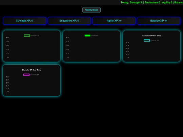Toggle Workouts legend swatch
This screenshot has width=183, height=137.
pyautogui.click(x=87, y=36)
